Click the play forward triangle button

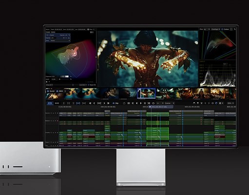(141, 103)
